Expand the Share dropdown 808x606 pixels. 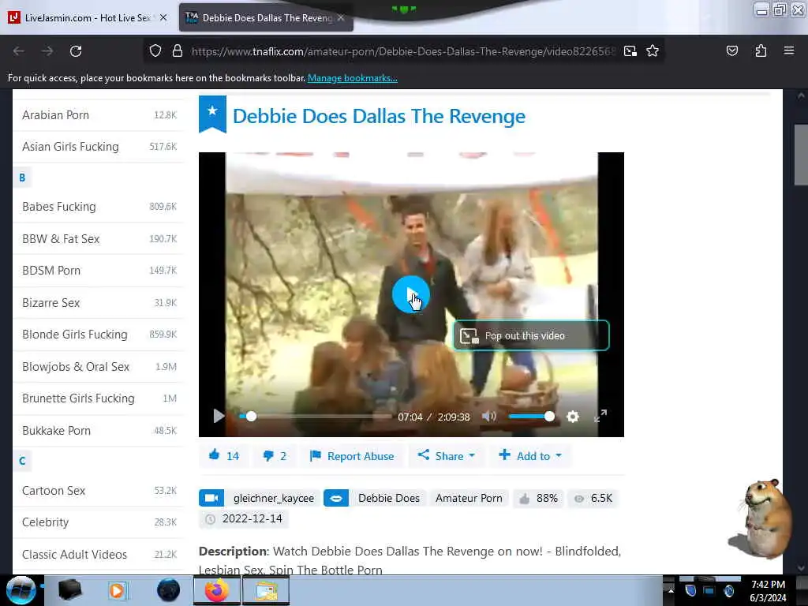pyautogui.click(x=447, y=456)
